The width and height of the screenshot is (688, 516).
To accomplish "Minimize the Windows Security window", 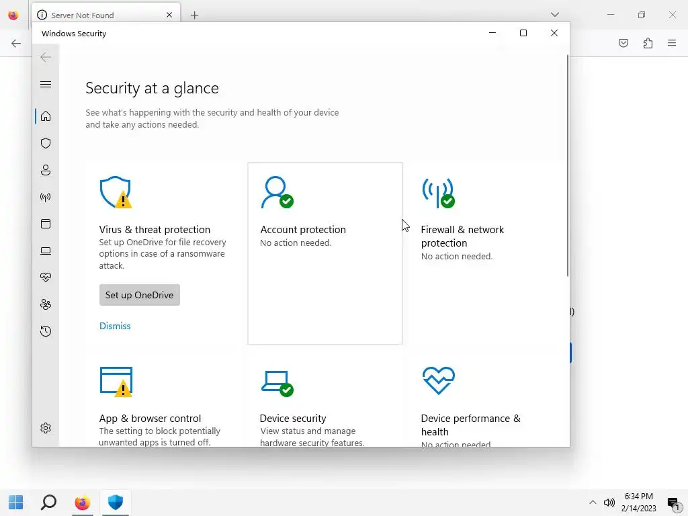I will pos(492,33).
